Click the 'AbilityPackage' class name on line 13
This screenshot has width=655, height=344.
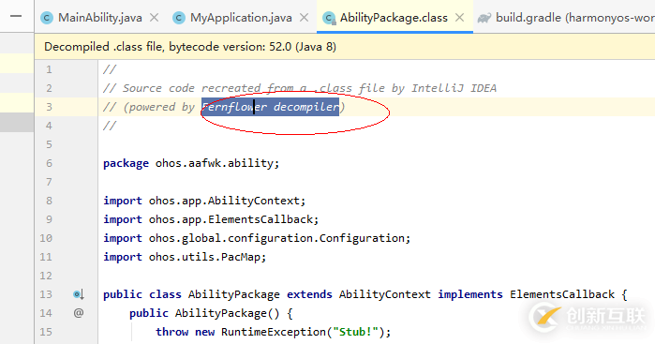click(234, 294)
